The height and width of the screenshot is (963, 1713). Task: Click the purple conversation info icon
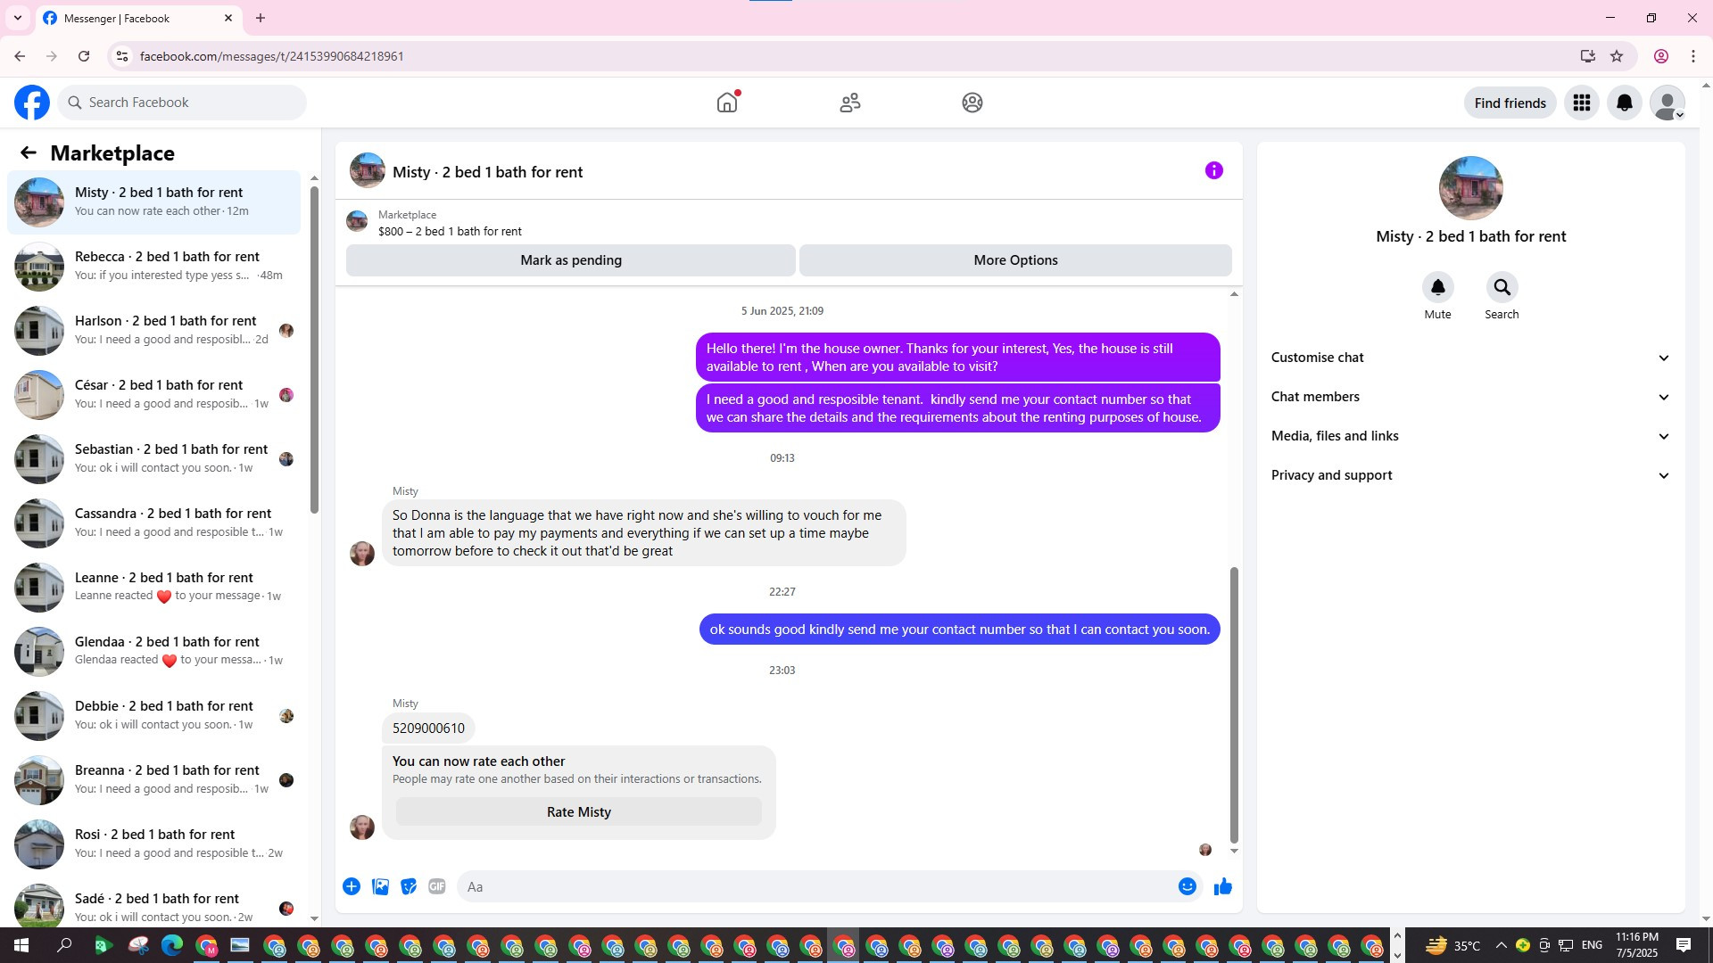tap(1213, 170)
